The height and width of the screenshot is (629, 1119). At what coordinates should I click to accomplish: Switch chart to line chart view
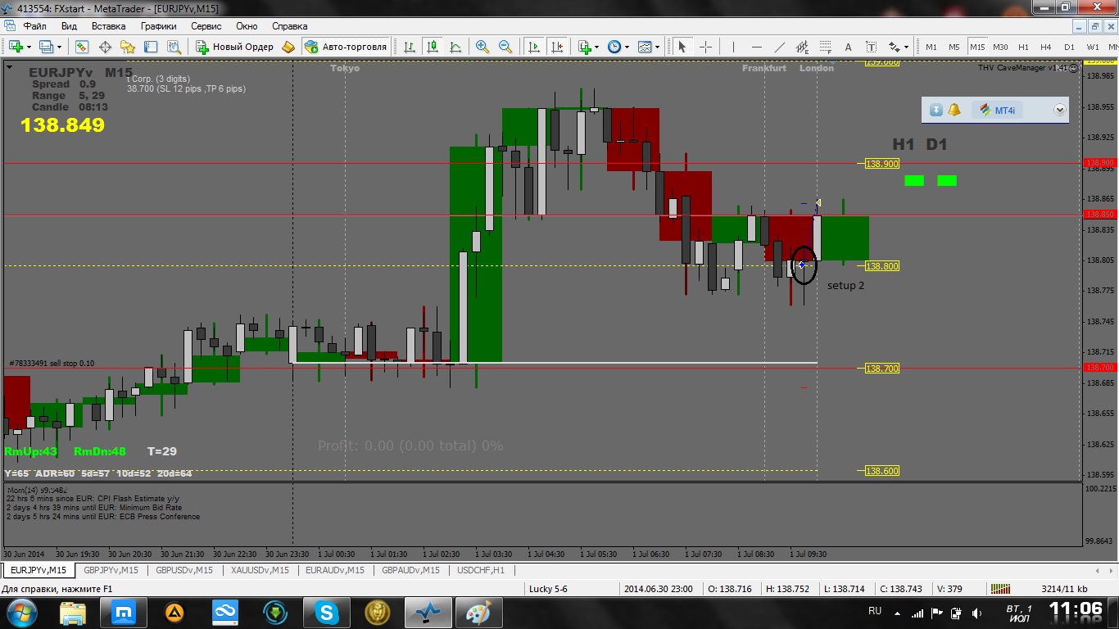point(455,47)
